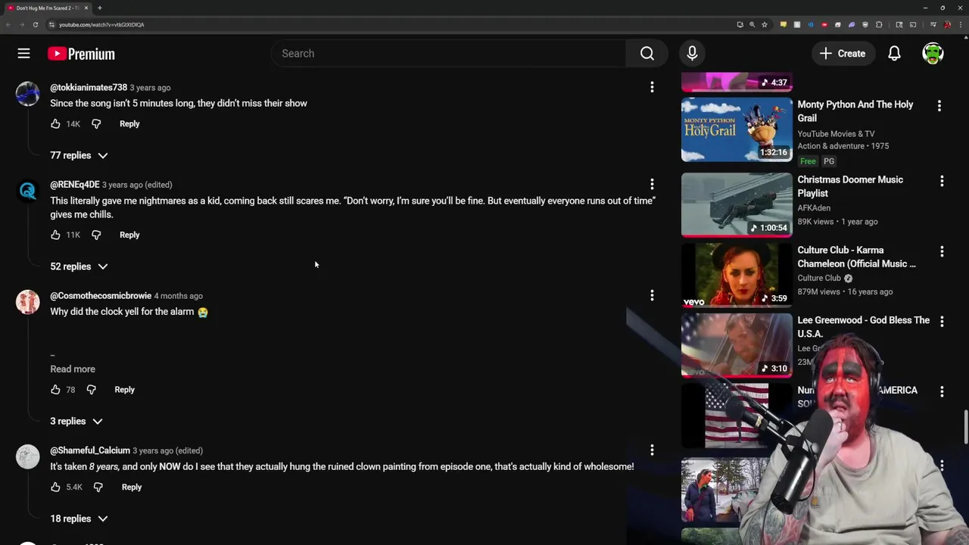Reload the page in browser toolbar
The width and height of the screenshot is (969, 545).
pos(35,24)
